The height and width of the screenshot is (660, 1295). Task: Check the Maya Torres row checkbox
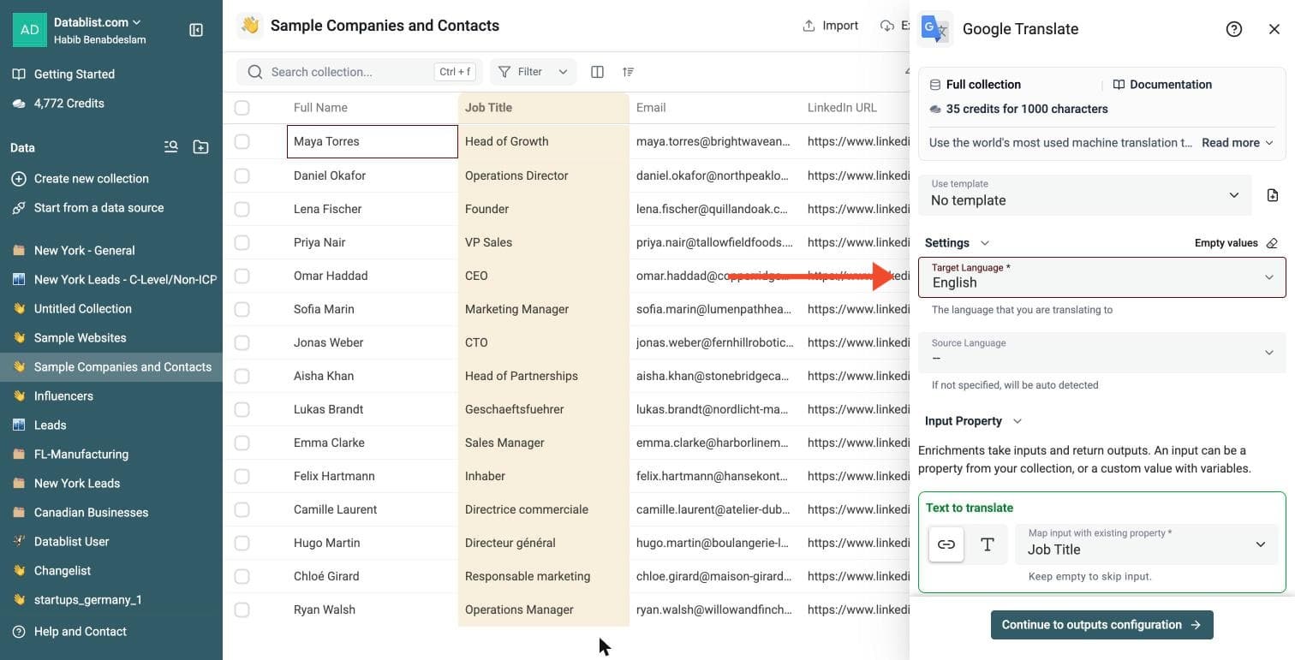click(x=242, y=141)
